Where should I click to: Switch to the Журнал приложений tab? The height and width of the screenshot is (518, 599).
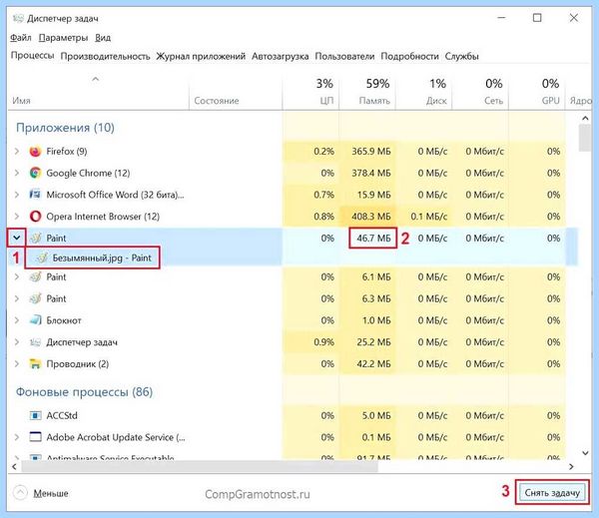click(201, 56)
